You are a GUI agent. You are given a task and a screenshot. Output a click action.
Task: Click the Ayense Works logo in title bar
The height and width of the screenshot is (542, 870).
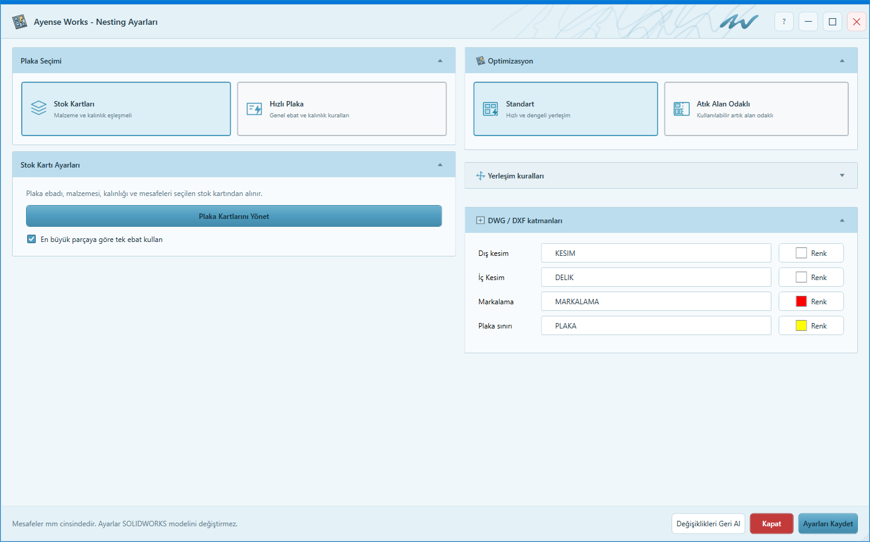20,22
